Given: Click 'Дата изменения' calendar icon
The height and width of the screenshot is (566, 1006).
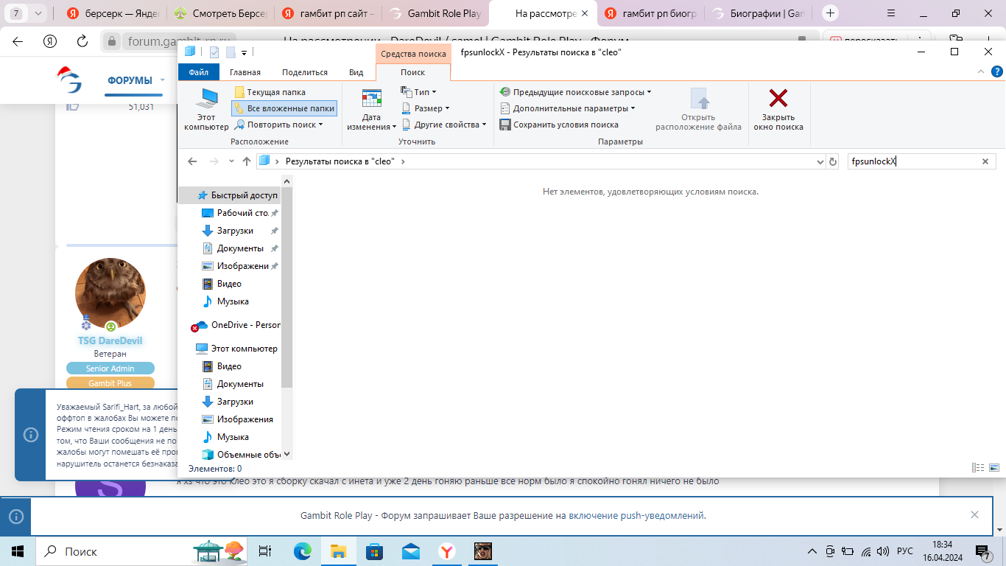Looking at the screenshot, I should (372, 108).
